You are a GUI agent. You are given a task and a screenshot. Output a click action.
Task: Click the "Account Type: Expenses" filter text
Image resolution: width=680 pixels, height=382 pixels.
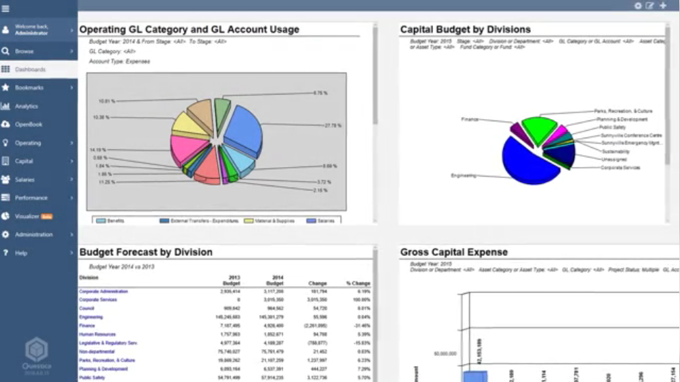(120, 62)
